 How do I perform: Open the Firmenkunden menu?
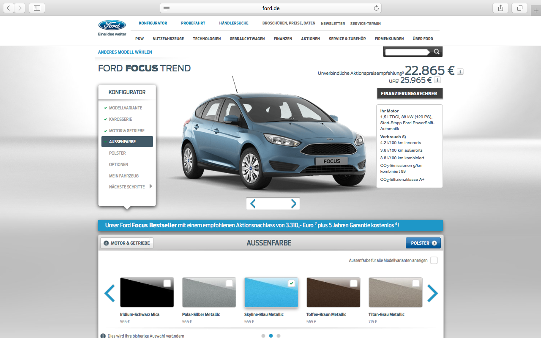pos(389,39)
